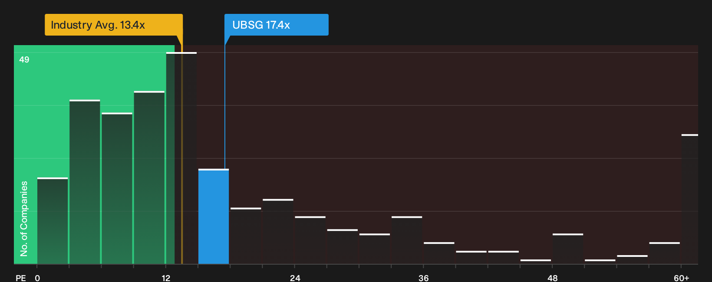Select the rightmost 60+ PE bar

(690, 199)
